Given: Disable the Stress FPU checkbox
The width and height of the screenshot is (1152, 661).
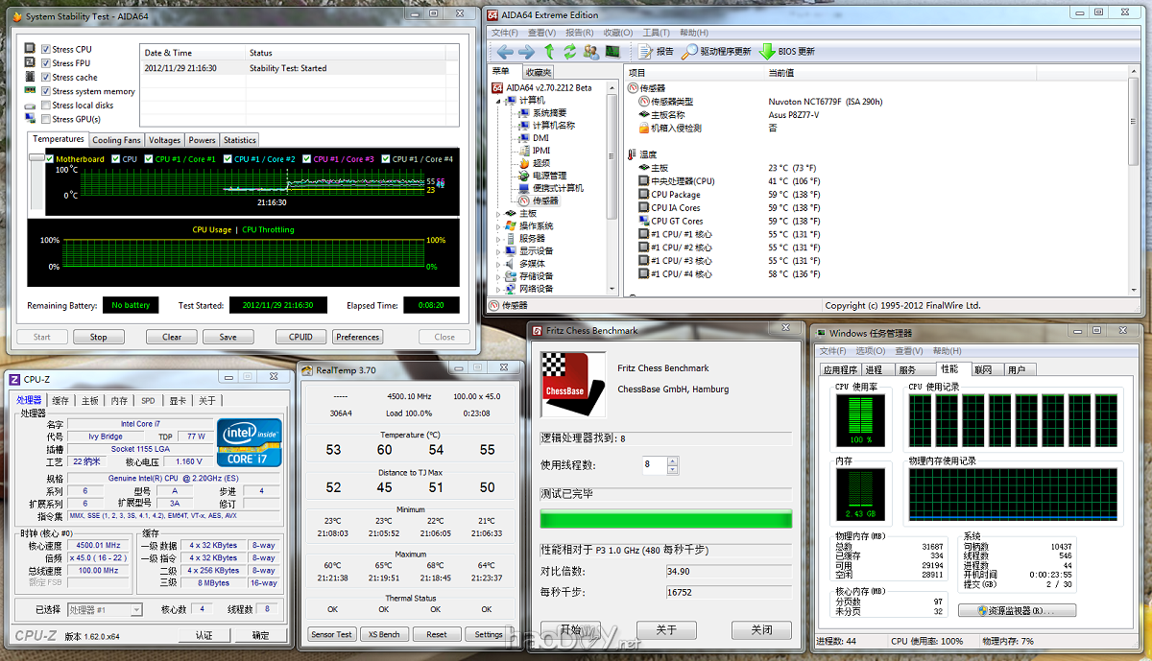Looking at the screenshot, I should click(45, 63).
